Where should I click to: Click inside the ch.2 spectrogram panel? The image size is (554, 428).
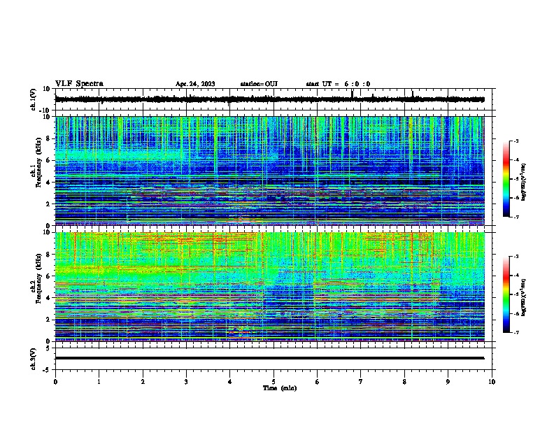coord(270,287)
